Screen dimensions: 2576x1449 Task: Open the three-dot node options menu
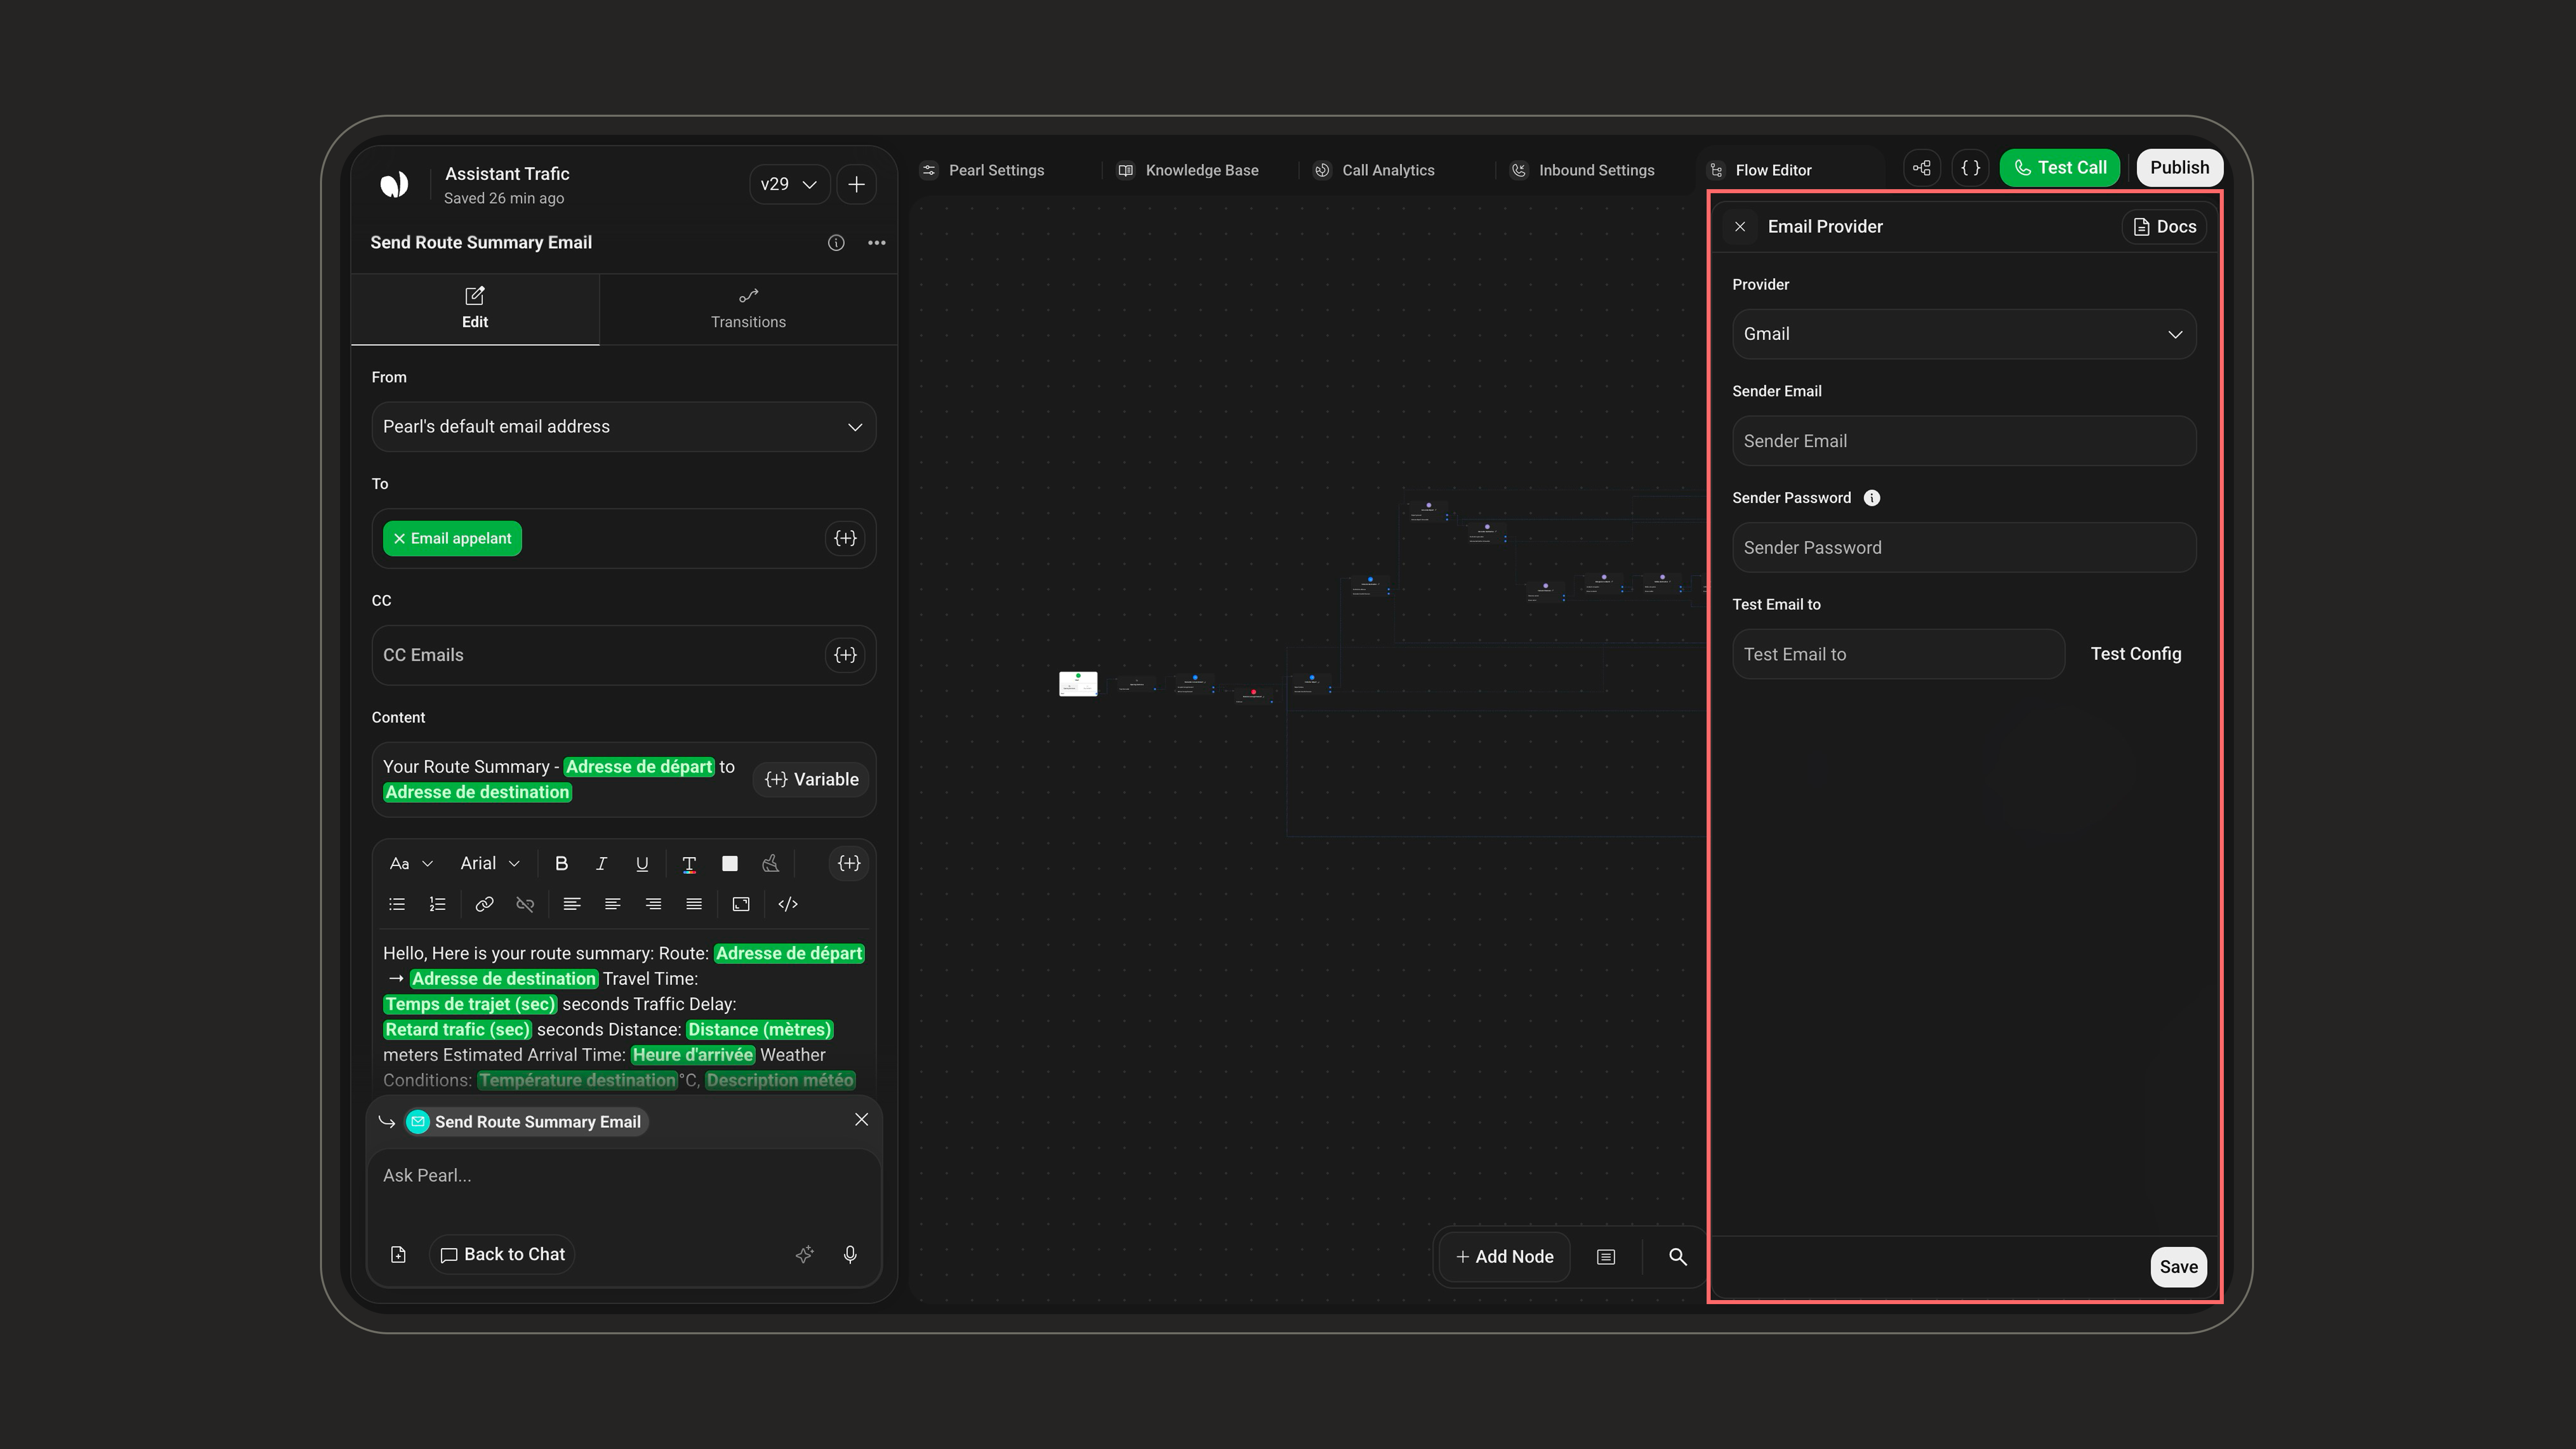point(877,243)
